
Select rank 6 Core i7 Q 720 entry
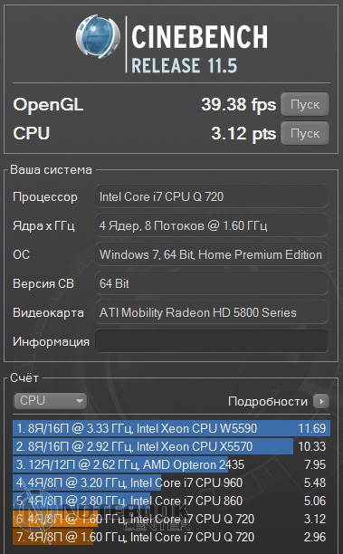point(171,519)
